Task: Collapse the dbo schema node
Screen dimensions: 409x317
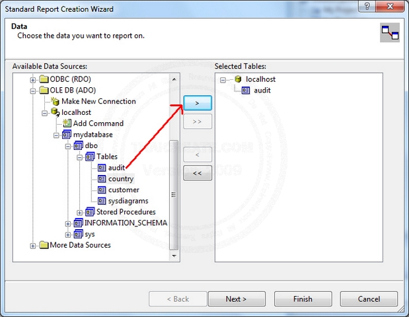Action: (68, 146)
